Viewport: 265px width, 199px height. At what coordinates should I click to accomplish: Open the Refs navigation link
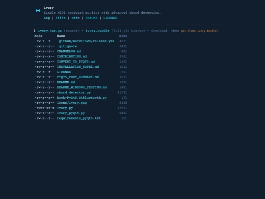tap(76, 18)
